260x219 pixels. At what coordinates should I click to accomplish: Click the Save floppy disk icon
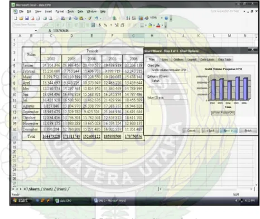27,18
